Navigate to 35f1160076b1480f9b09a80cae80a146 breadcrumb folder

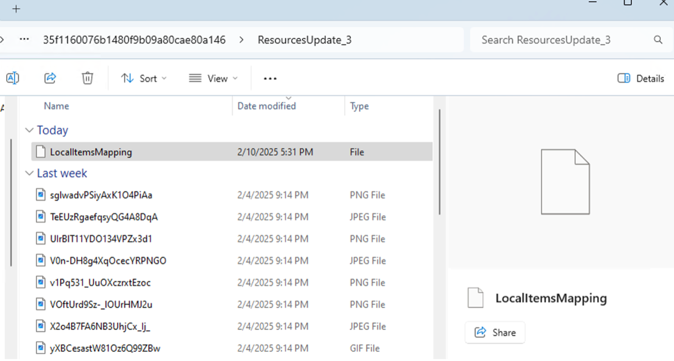pyautogui.click(x=134, y=40)
